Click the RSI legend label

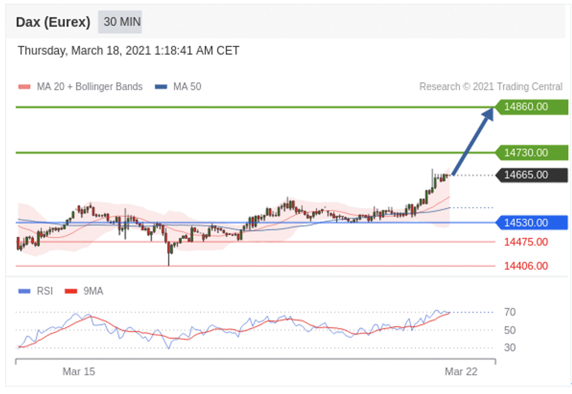click(45, 291)
